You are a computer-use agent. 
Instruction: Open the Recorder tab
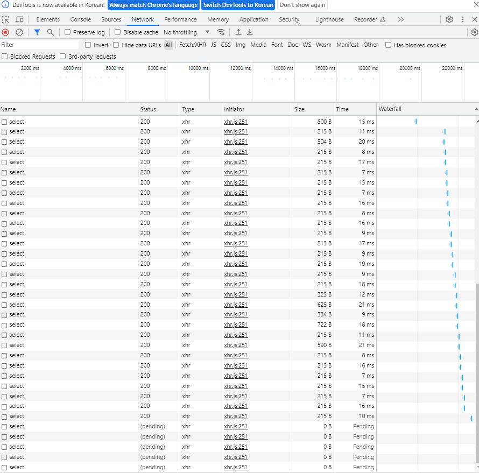[370, 19]
